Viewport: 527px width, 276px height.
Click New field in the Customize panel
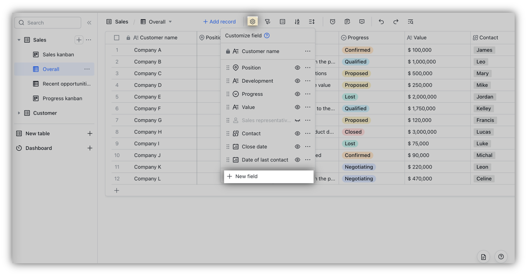[268, 176]
